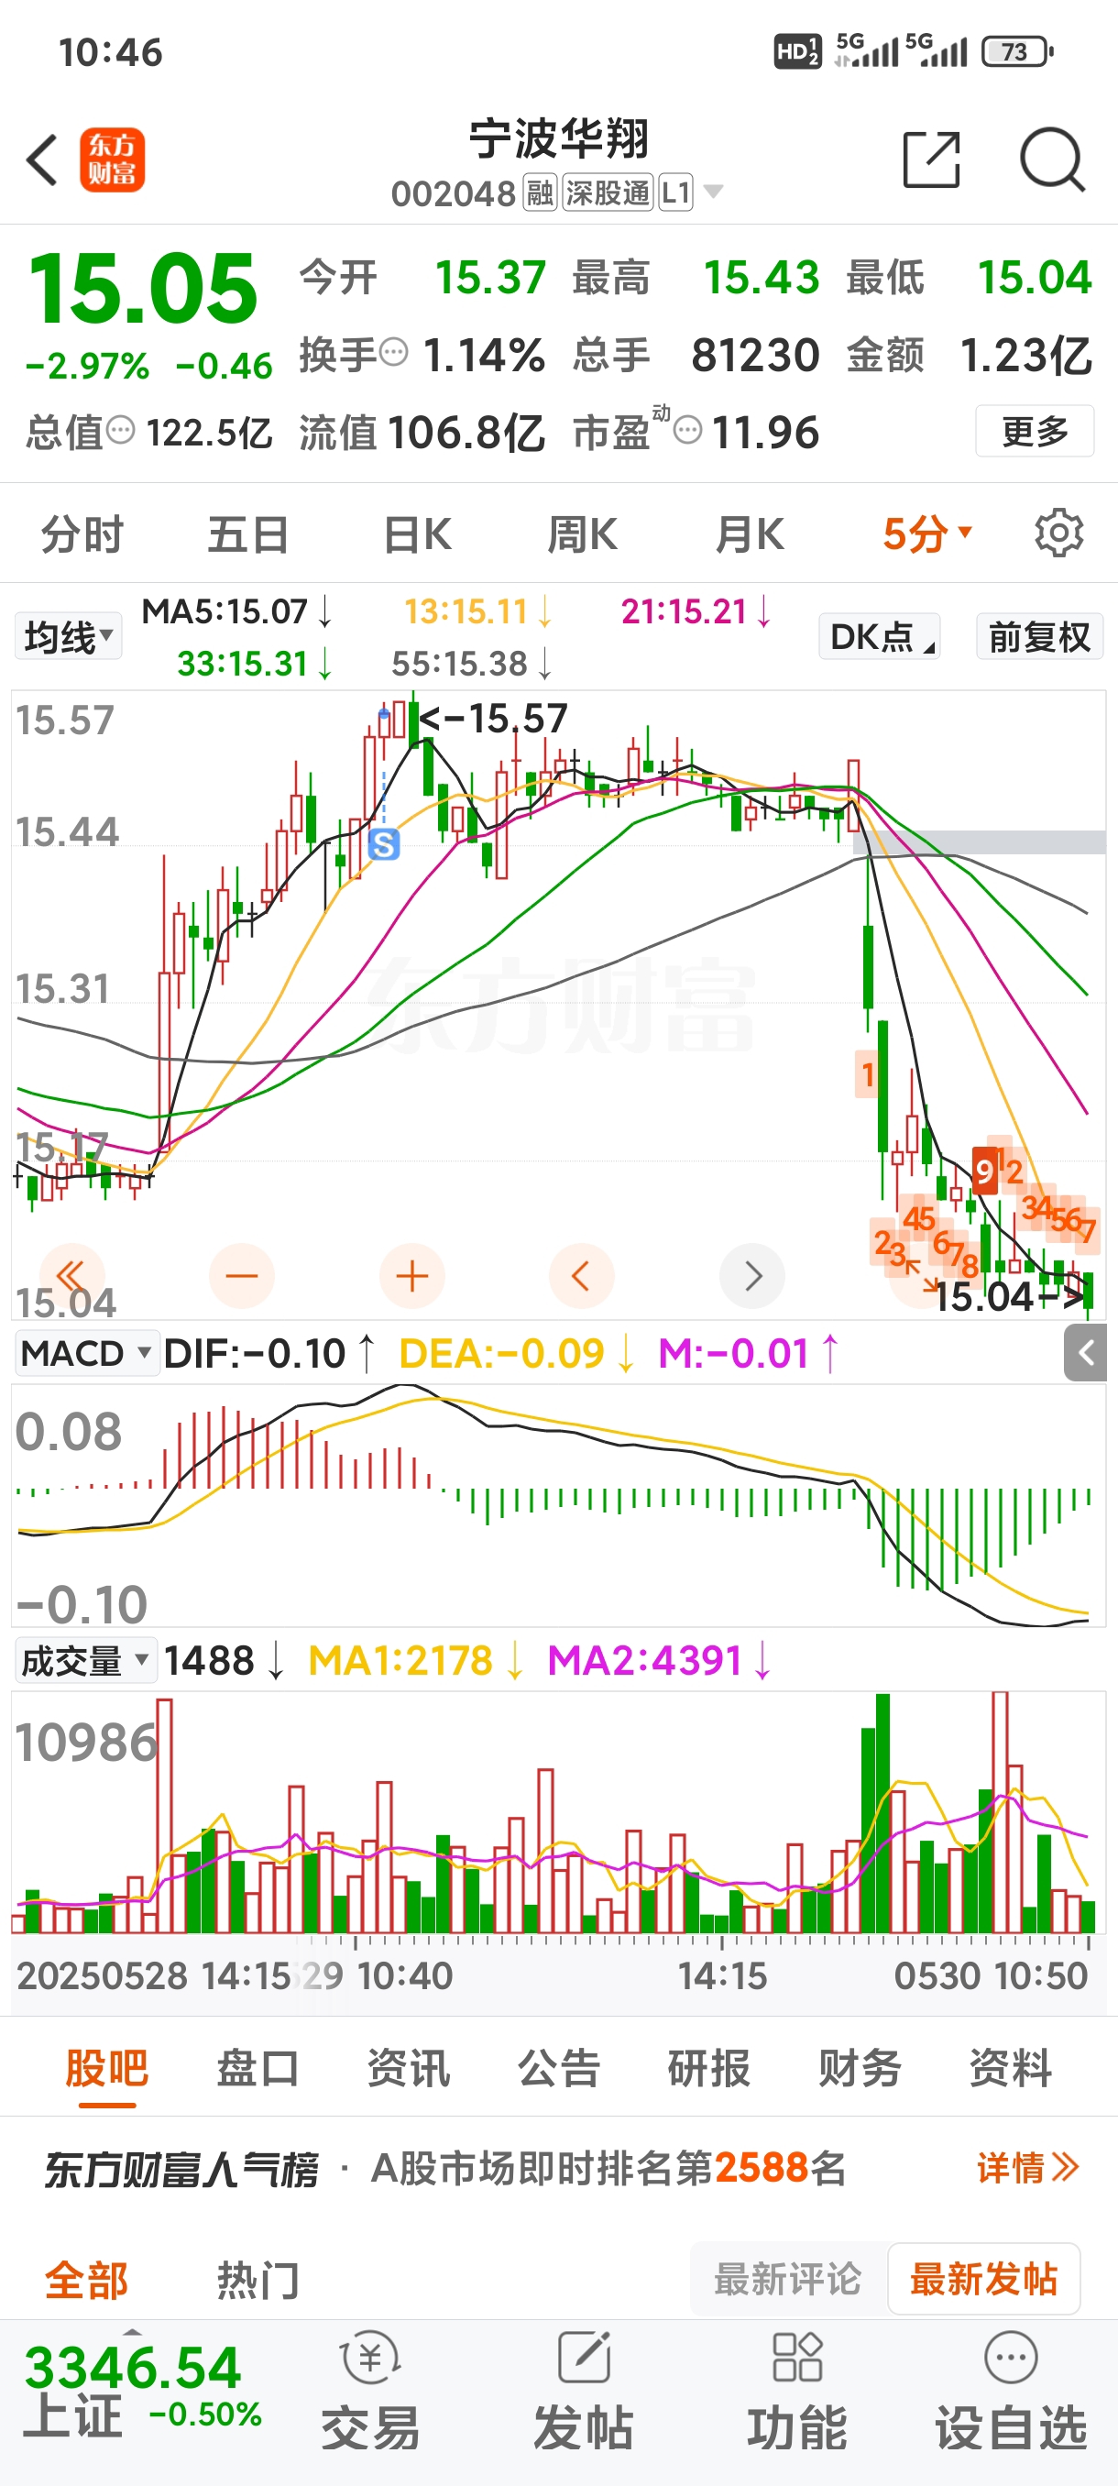Image resolution: width=1118 pixels, height=2486 pixels.
Task: Move chart left with orange chevron button
Action: pyautogui.click(x=581, y=1276)
